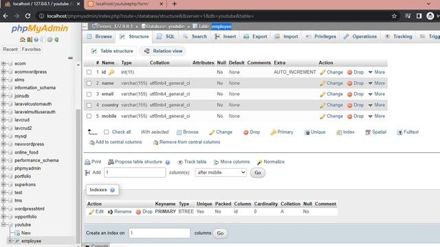The width and height of the screenshot is (440, 247).
Task: Click pencil Edit icon for PRIMARY index
Action: point(91,212)
